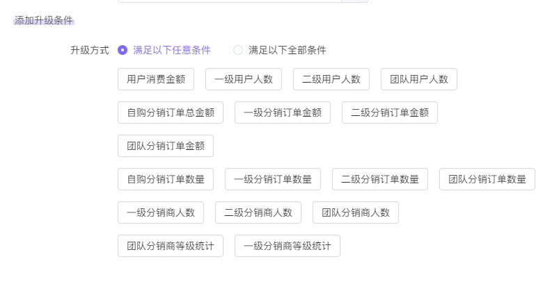
Task: Click the 一级分销商人数 button
Action: tap(161, 212)
